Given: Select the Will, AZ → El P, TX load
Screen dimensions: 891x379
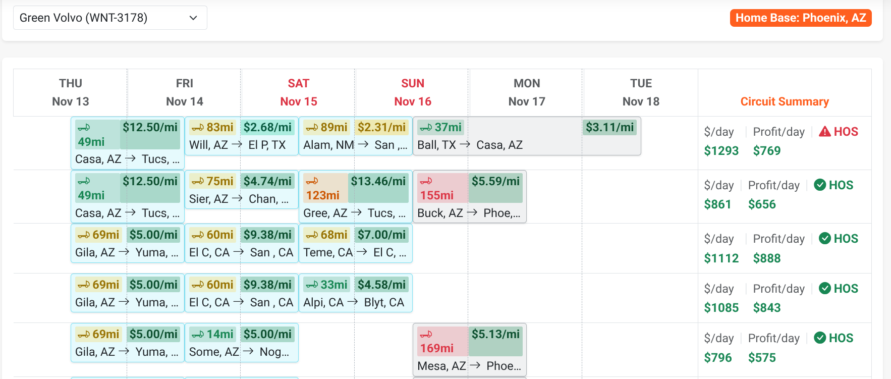Looking at the screenshot, I should 242,136.
